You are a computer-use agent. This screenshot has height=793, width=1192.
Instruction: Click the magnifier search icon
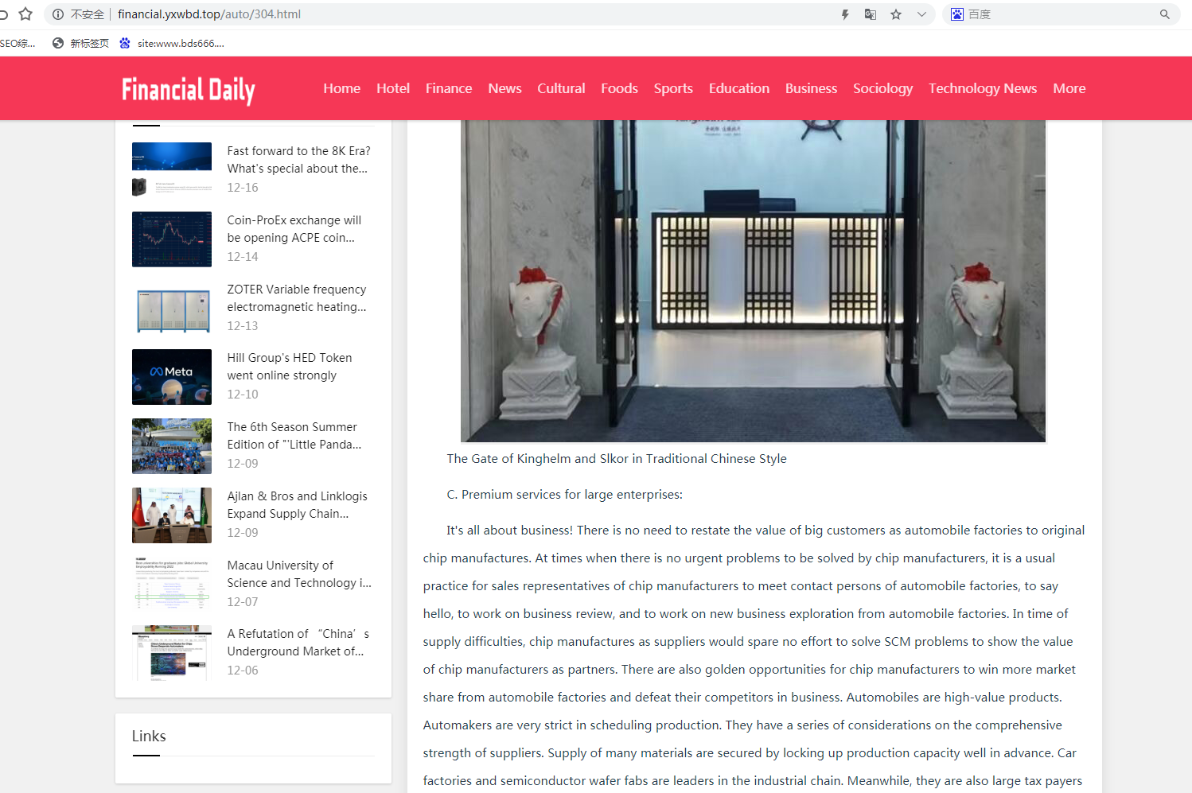(1165, 14)
